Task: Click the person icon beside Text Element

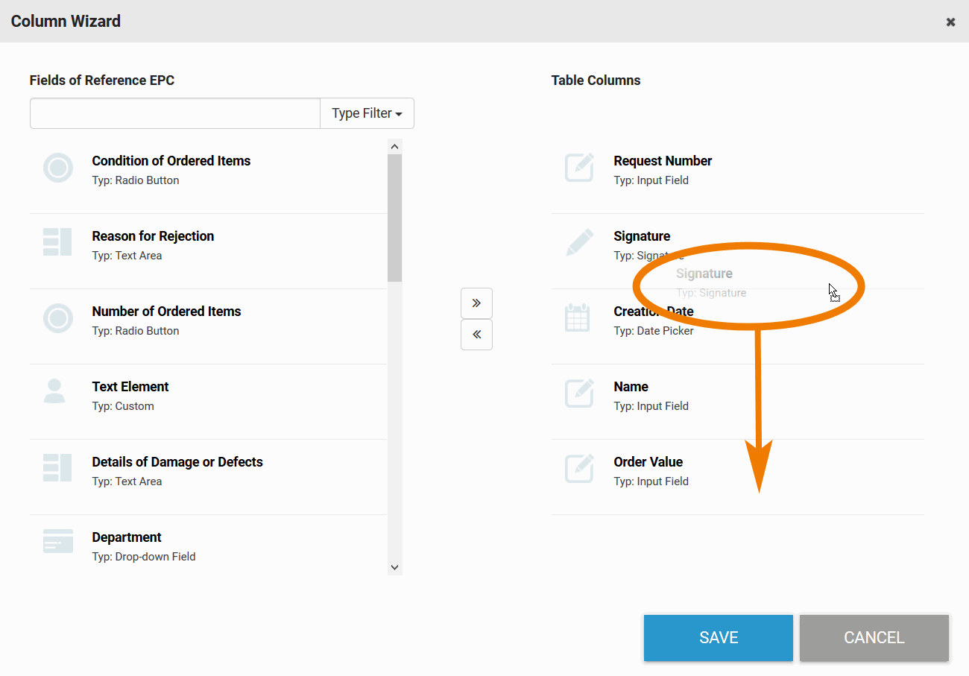Action: coord(54,391)
